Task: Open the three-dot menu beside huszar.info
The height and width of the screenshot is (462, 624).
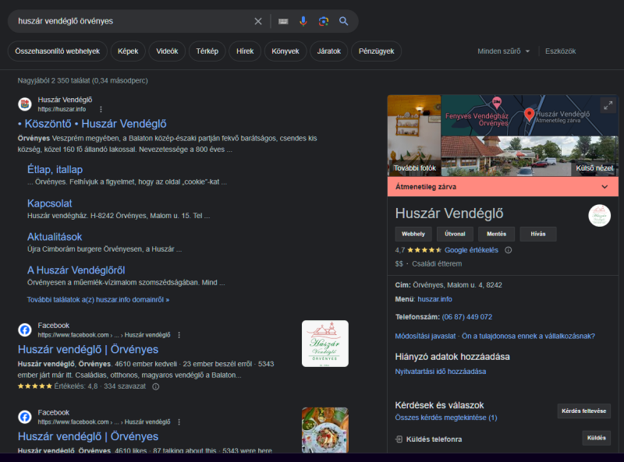Action: point(101,109)
